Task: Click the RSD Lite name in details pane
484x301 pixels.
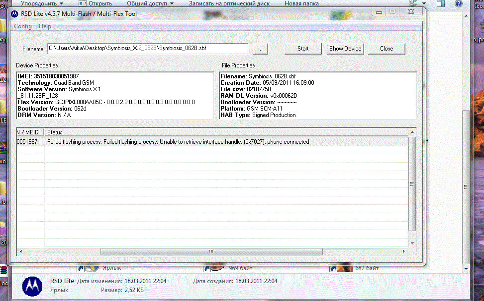Action: pos(62,281)
